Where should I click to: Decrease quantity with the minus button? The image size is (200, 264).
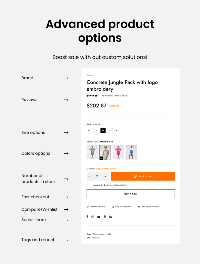89,176
